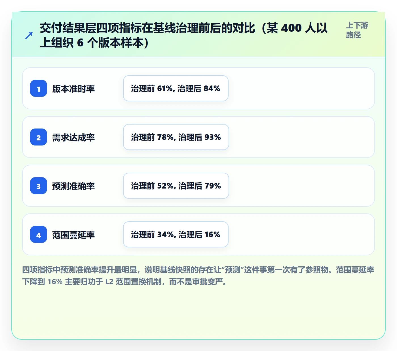Click the number 4 badge for 范围蔓延率
Viewport: 397px width, 351px height.
[39, 234]
